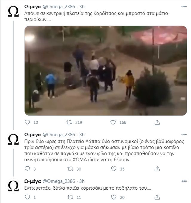191x203 pixels.
Task: Reply to the second tweet with 3 comments
Action: coord(27,169)
